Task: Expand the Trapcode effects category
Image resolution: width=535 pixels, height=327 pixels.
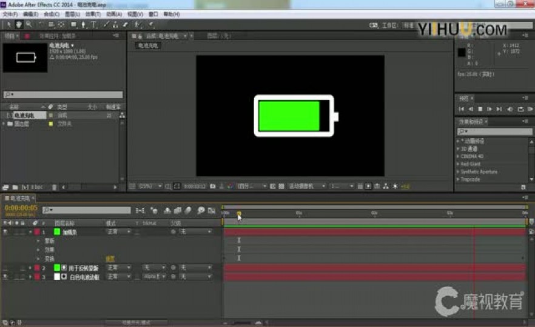Action: coord(458,179)
